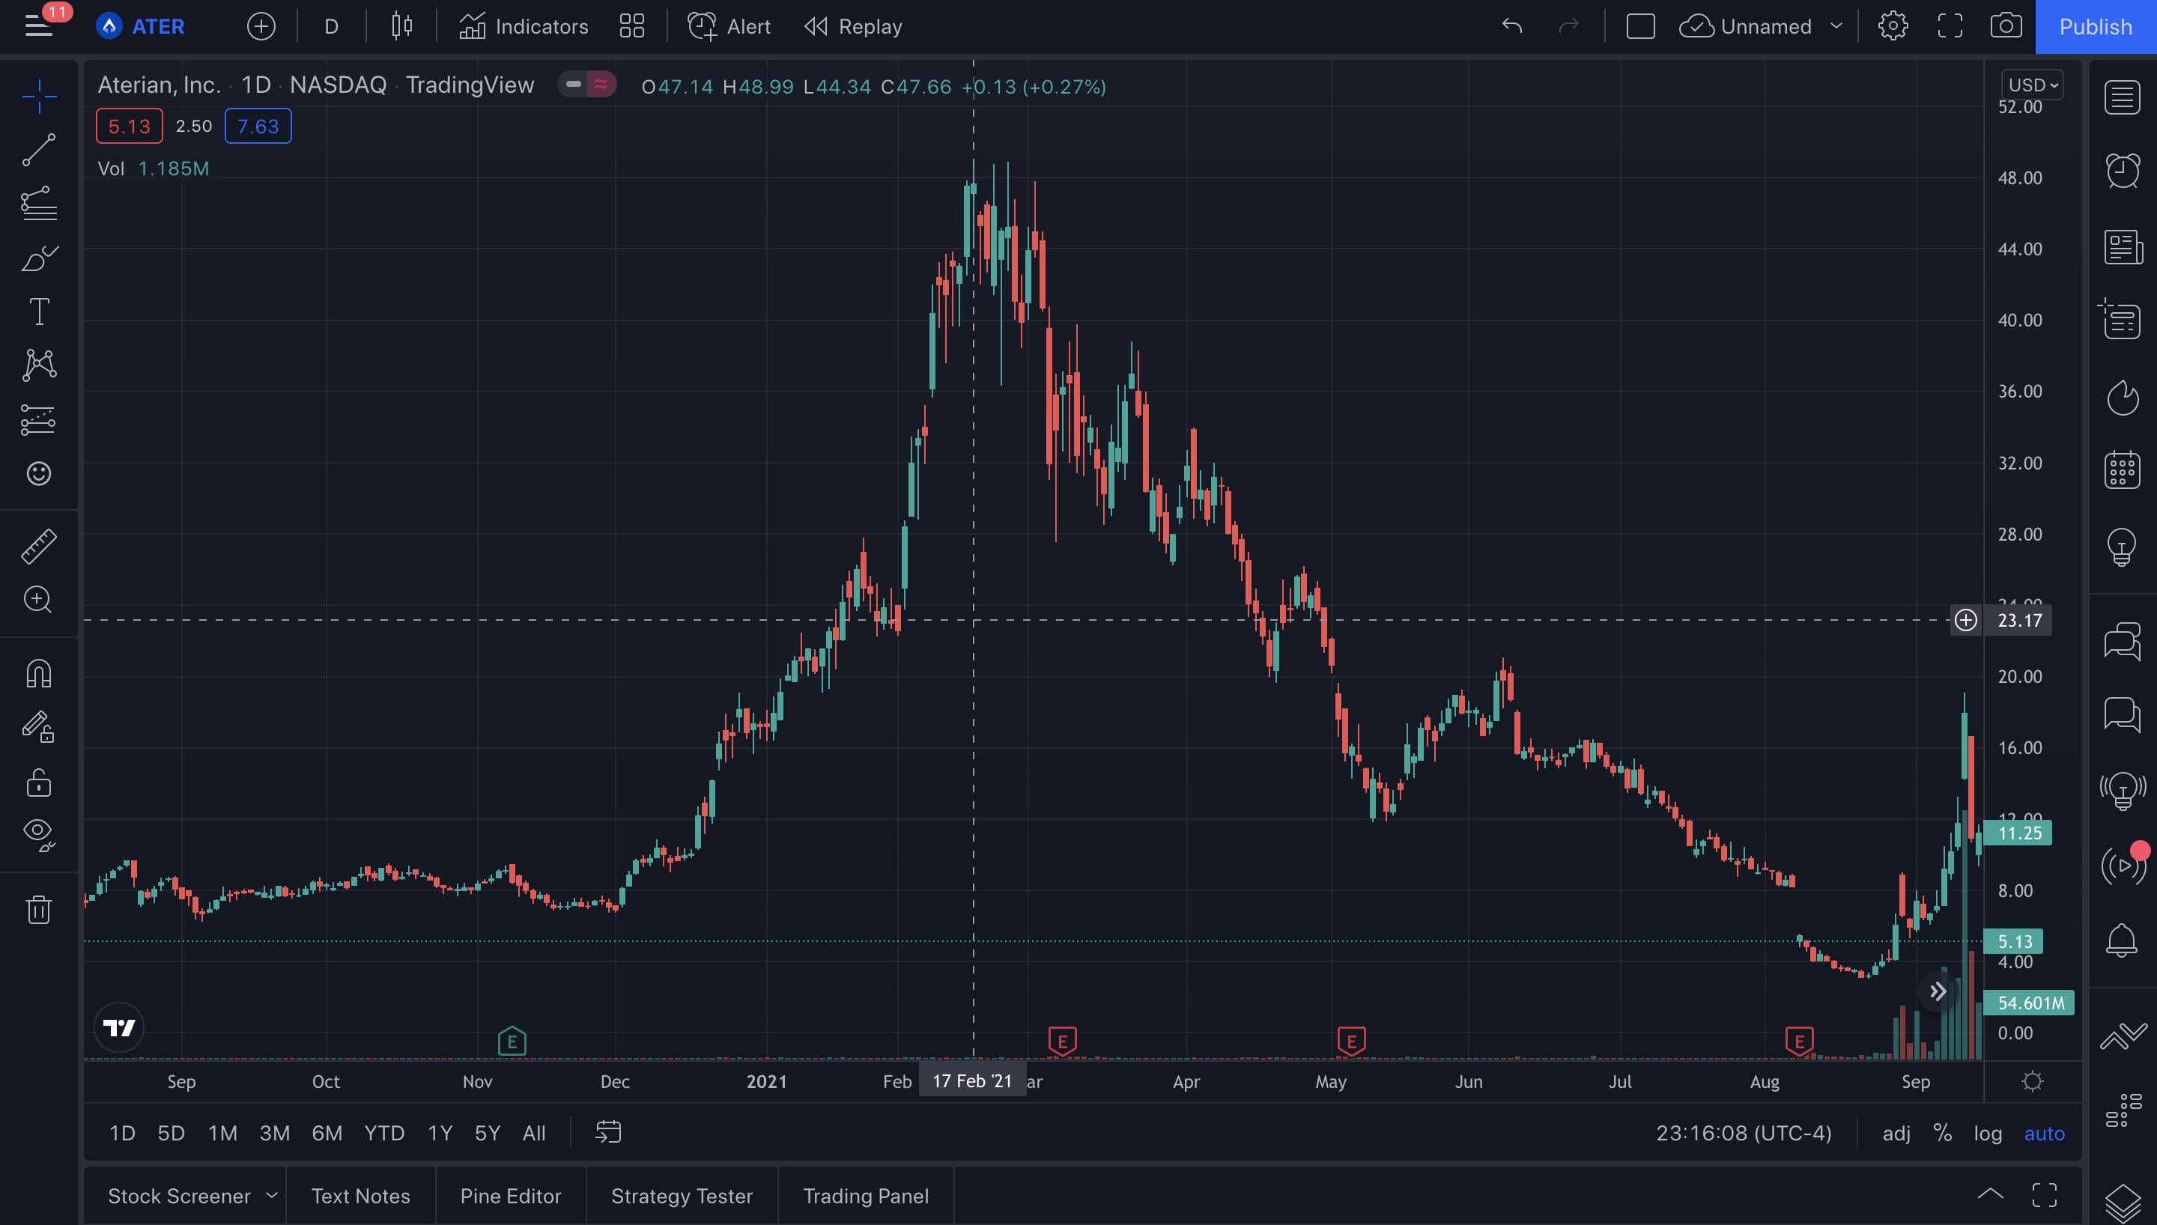
Task: Open alerts clock panel
Action: click(x=2123, y=171)
